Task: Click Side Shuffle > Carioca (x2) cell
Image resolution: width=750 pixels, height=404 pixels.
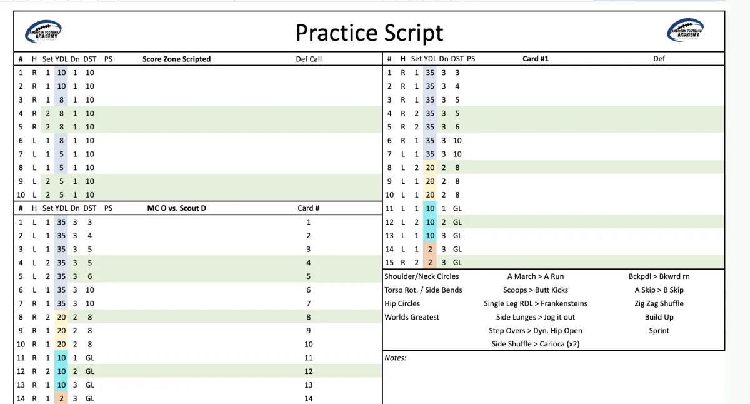Action: click(x=535, y=344)
